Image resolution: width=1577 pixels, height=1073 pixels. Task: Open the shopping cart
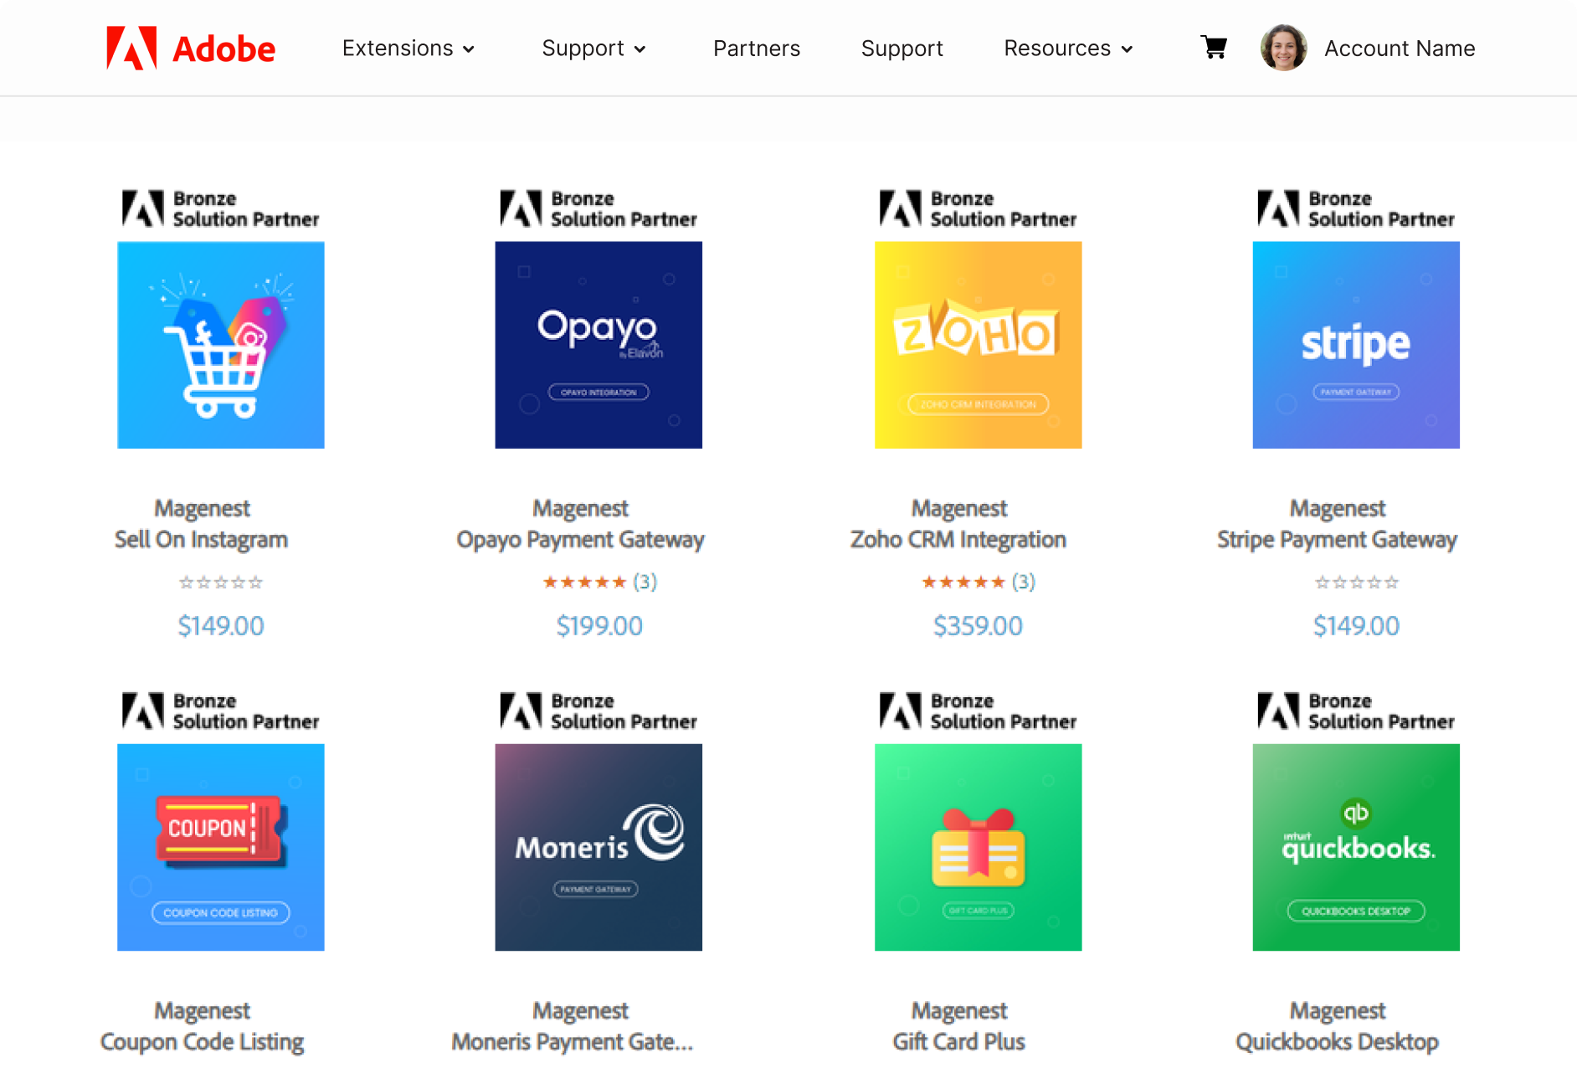1214,48
